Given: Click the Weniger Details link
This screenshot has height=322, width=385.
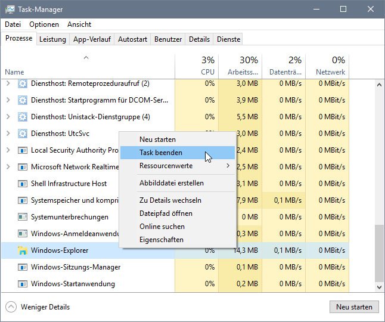Looking at the screenshot, I should tap(45, 307).
